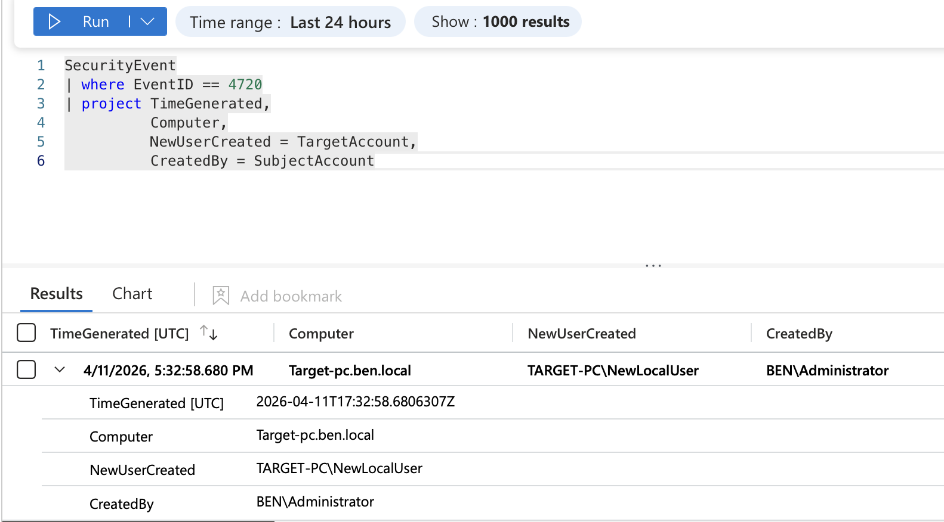Click the bookmark star icon
This screenshot has height=522, width=944.
(x=221, y=296)
